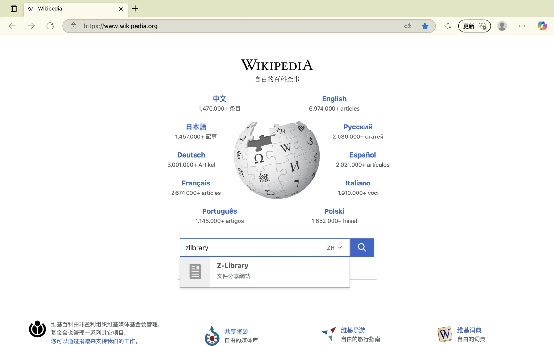Click the 1,470,000+ 条目 text
Viewport: 554px width, 346px height.
(220, 109)
